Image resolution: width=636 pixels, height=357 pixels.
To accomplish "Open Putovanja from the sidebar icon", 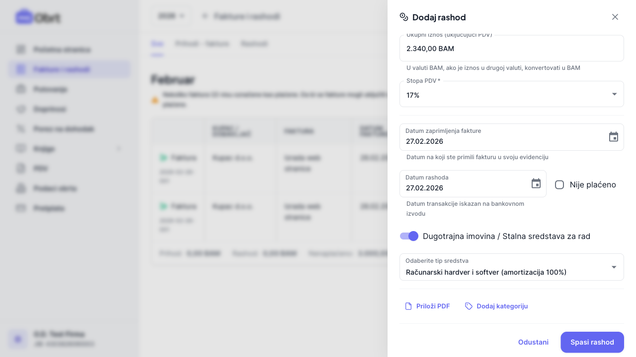I will (x=21, y=89).
